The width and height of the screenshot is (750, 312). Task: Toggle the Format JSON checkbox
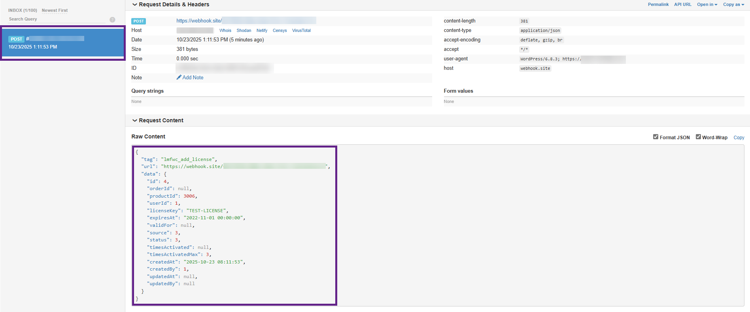coord(656,137)
